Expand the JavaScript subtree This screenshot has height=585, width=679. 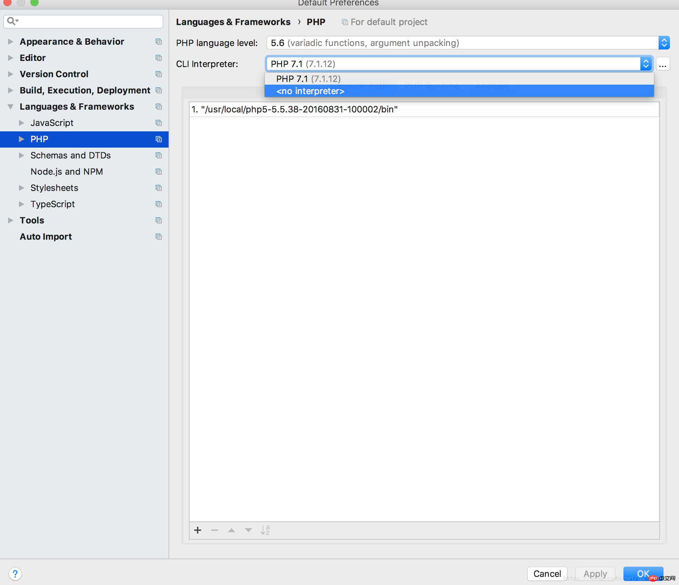click(21, 123)
